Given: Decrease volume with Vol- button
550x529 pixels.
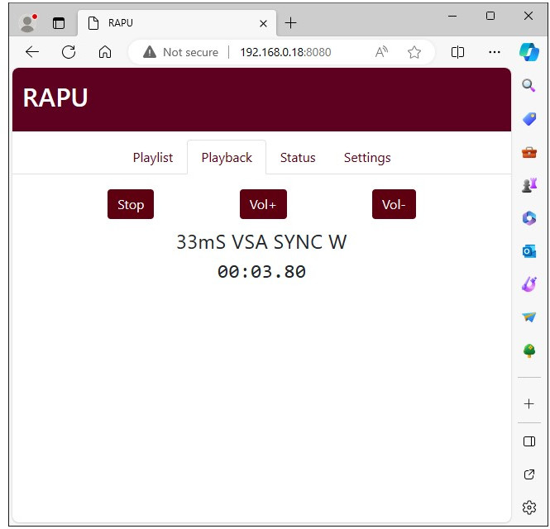Looking at the screenshot, I should [x=394, y=204].
